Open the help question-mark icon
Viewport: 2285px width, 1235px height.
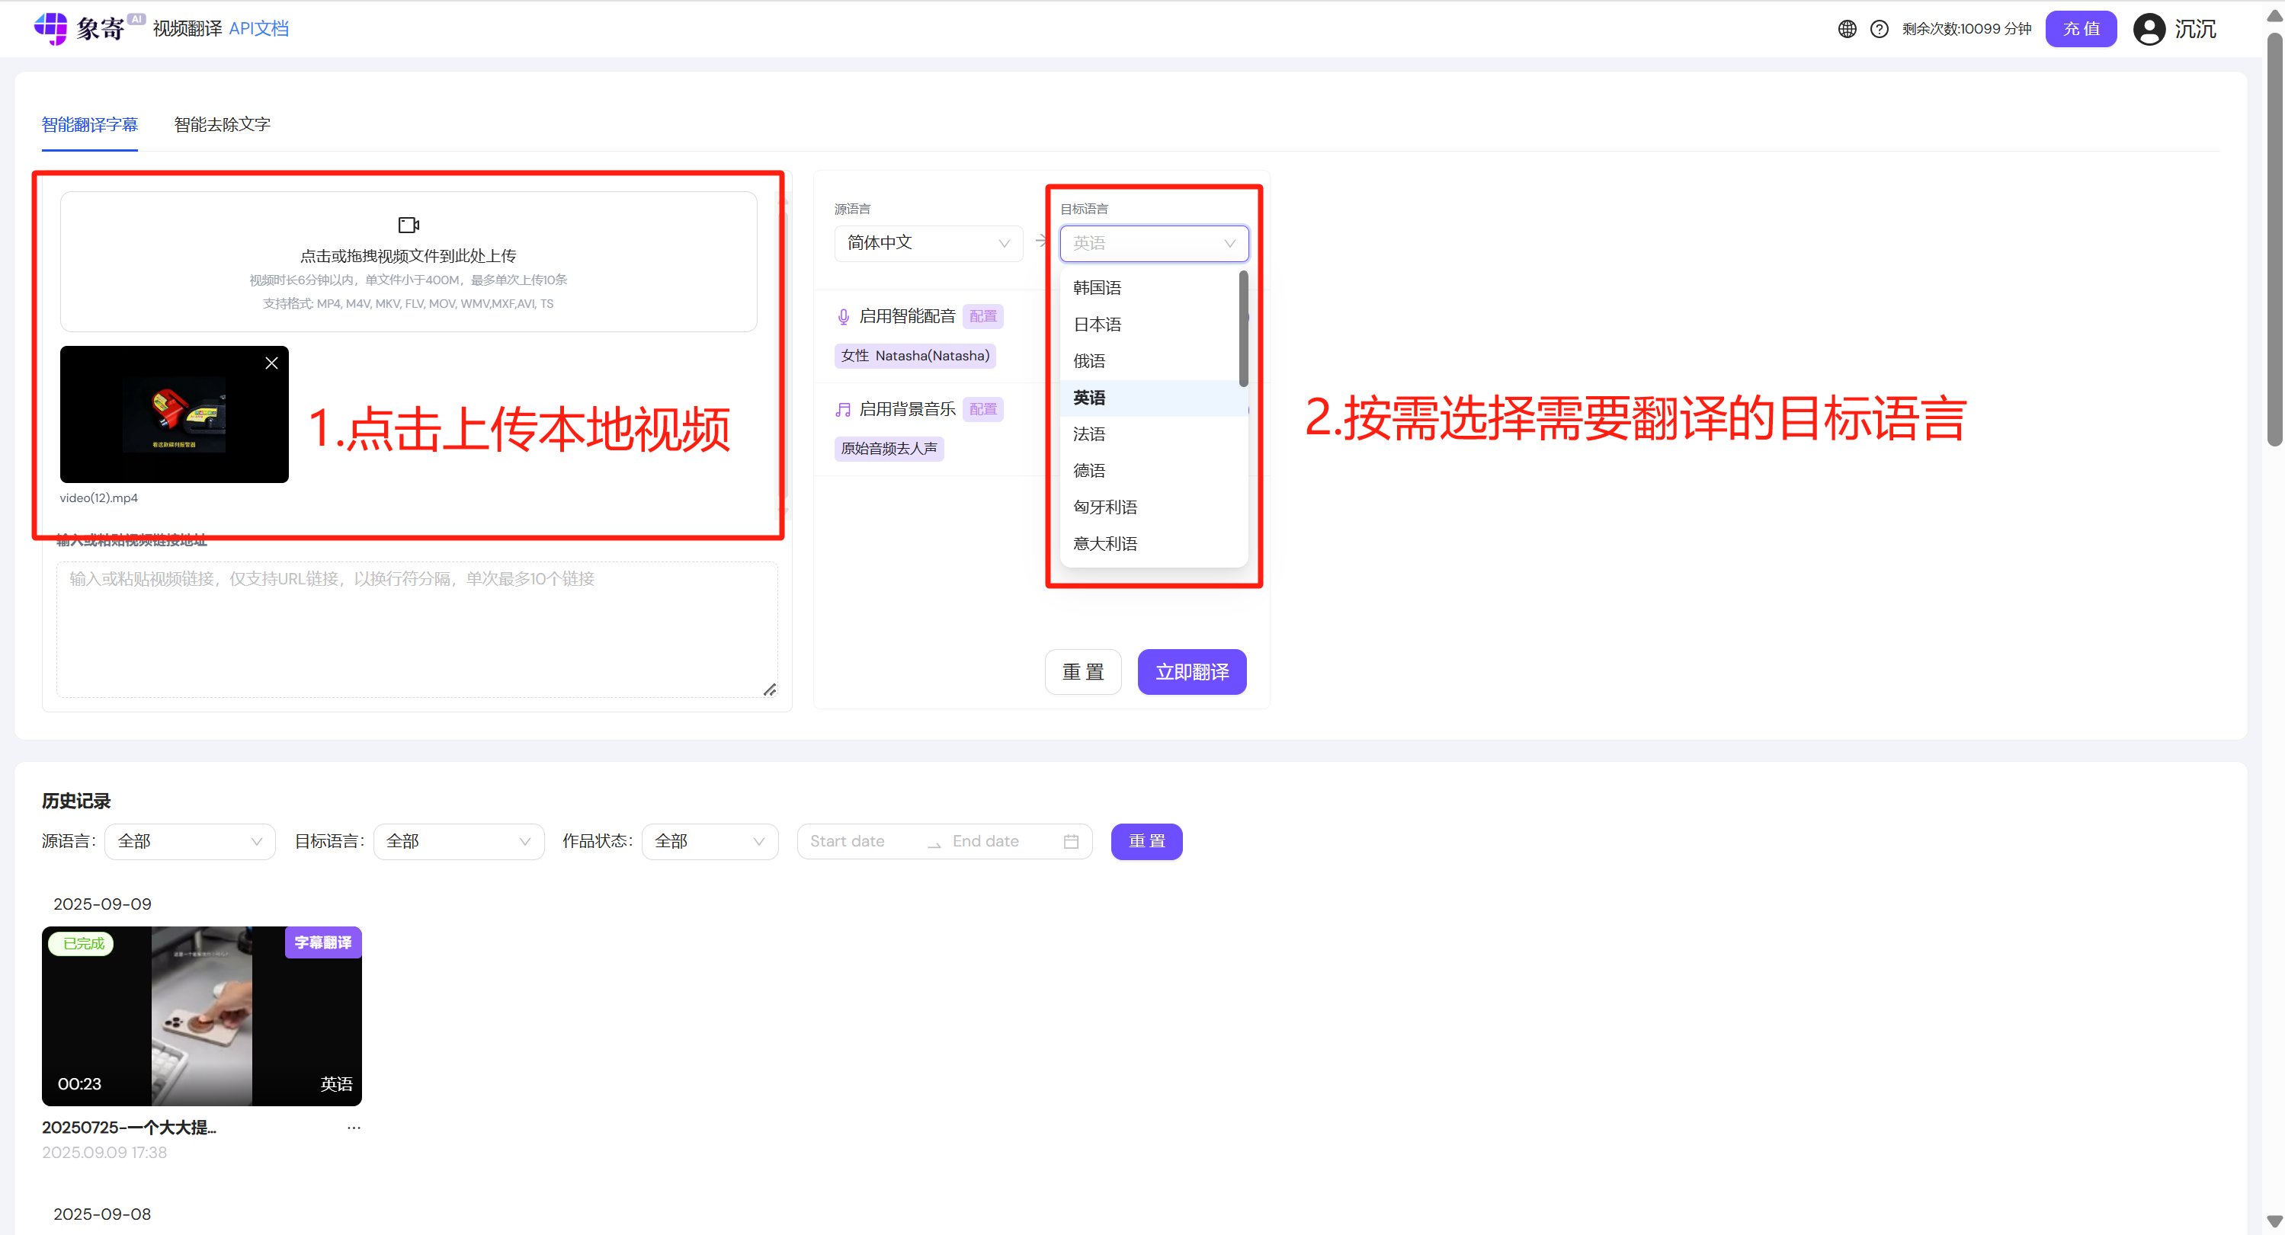click(x=1880, y=28)
